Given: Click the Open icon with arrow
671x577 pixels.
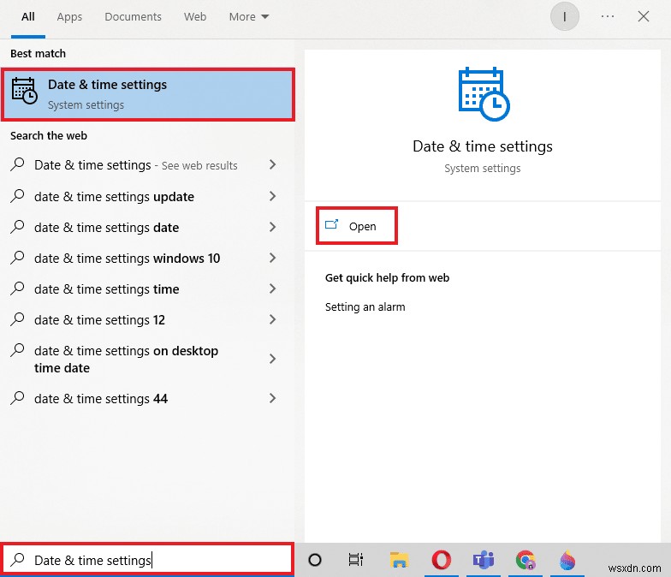Looking at the screenshot, I should [332, 224].
